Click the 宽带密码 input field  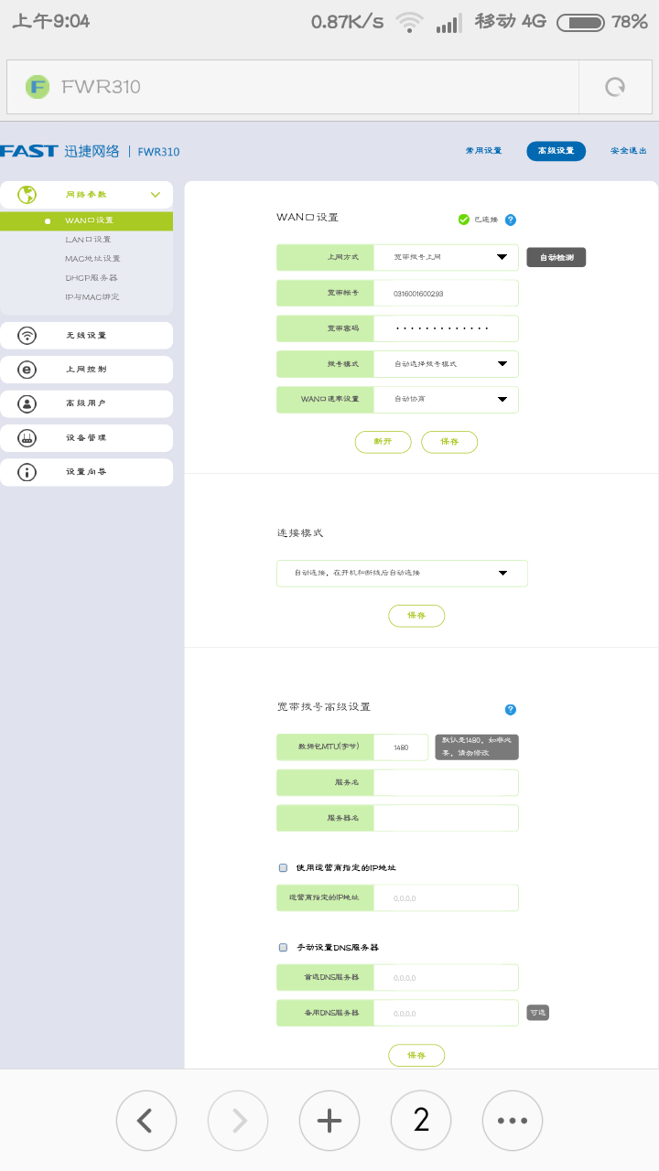tap(446, 328)
